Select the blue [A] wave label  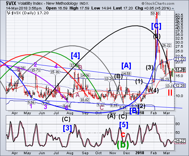click(x=126, y=66)
